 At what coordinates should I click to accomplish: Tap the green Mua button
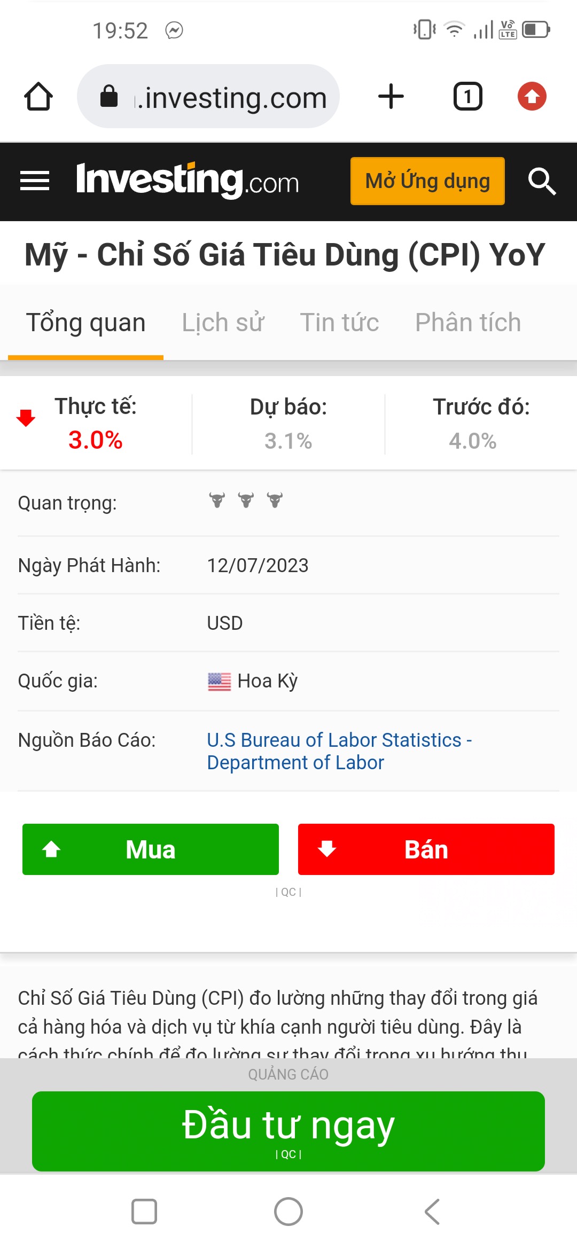tap(151, 849)
